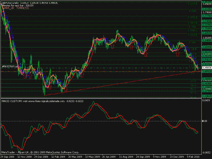Click the 30 Mar 2009 date label

pos(75,157)
